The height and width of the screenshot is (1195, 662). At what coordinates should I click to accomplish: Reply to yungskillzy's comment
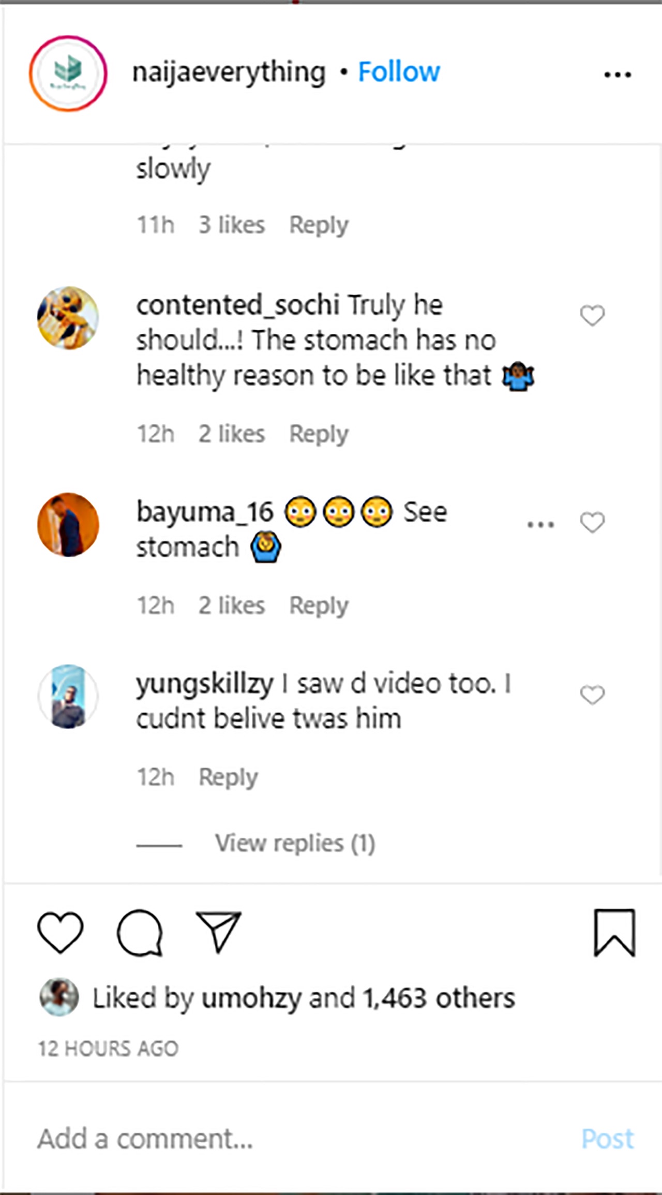pyautogui.click(x=228, y=777)
